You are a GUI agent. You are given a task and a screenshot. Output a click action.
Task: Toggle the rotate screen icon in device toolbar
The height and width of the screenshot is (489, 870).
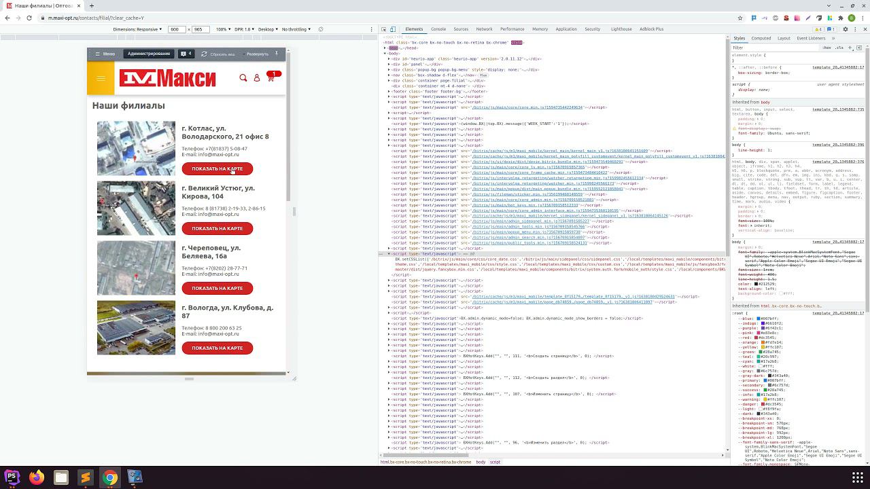(321, 29)
